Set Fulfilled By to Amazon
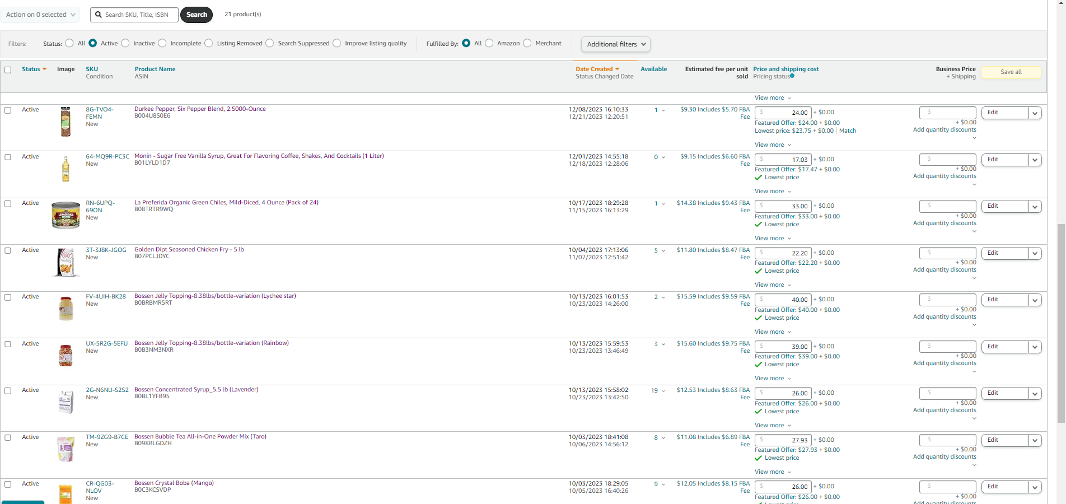Viewport: 1066px width, 504px height. point(489,43)
